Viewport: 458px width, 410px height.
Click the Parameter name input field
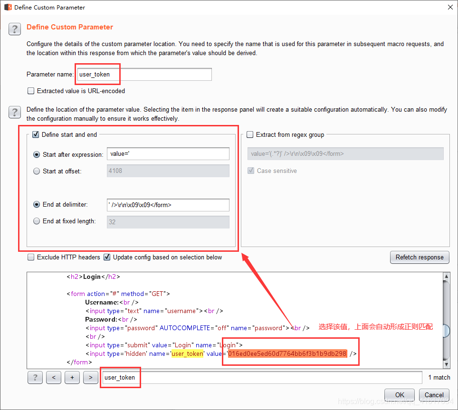pos(144,74)
